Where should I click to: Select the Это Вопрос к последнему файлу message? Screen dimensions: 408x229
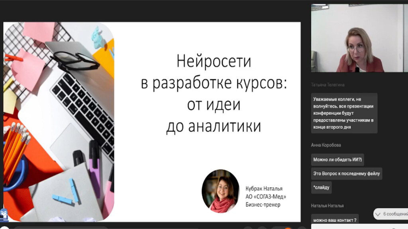pyautogui.click(x=347, y=173)
